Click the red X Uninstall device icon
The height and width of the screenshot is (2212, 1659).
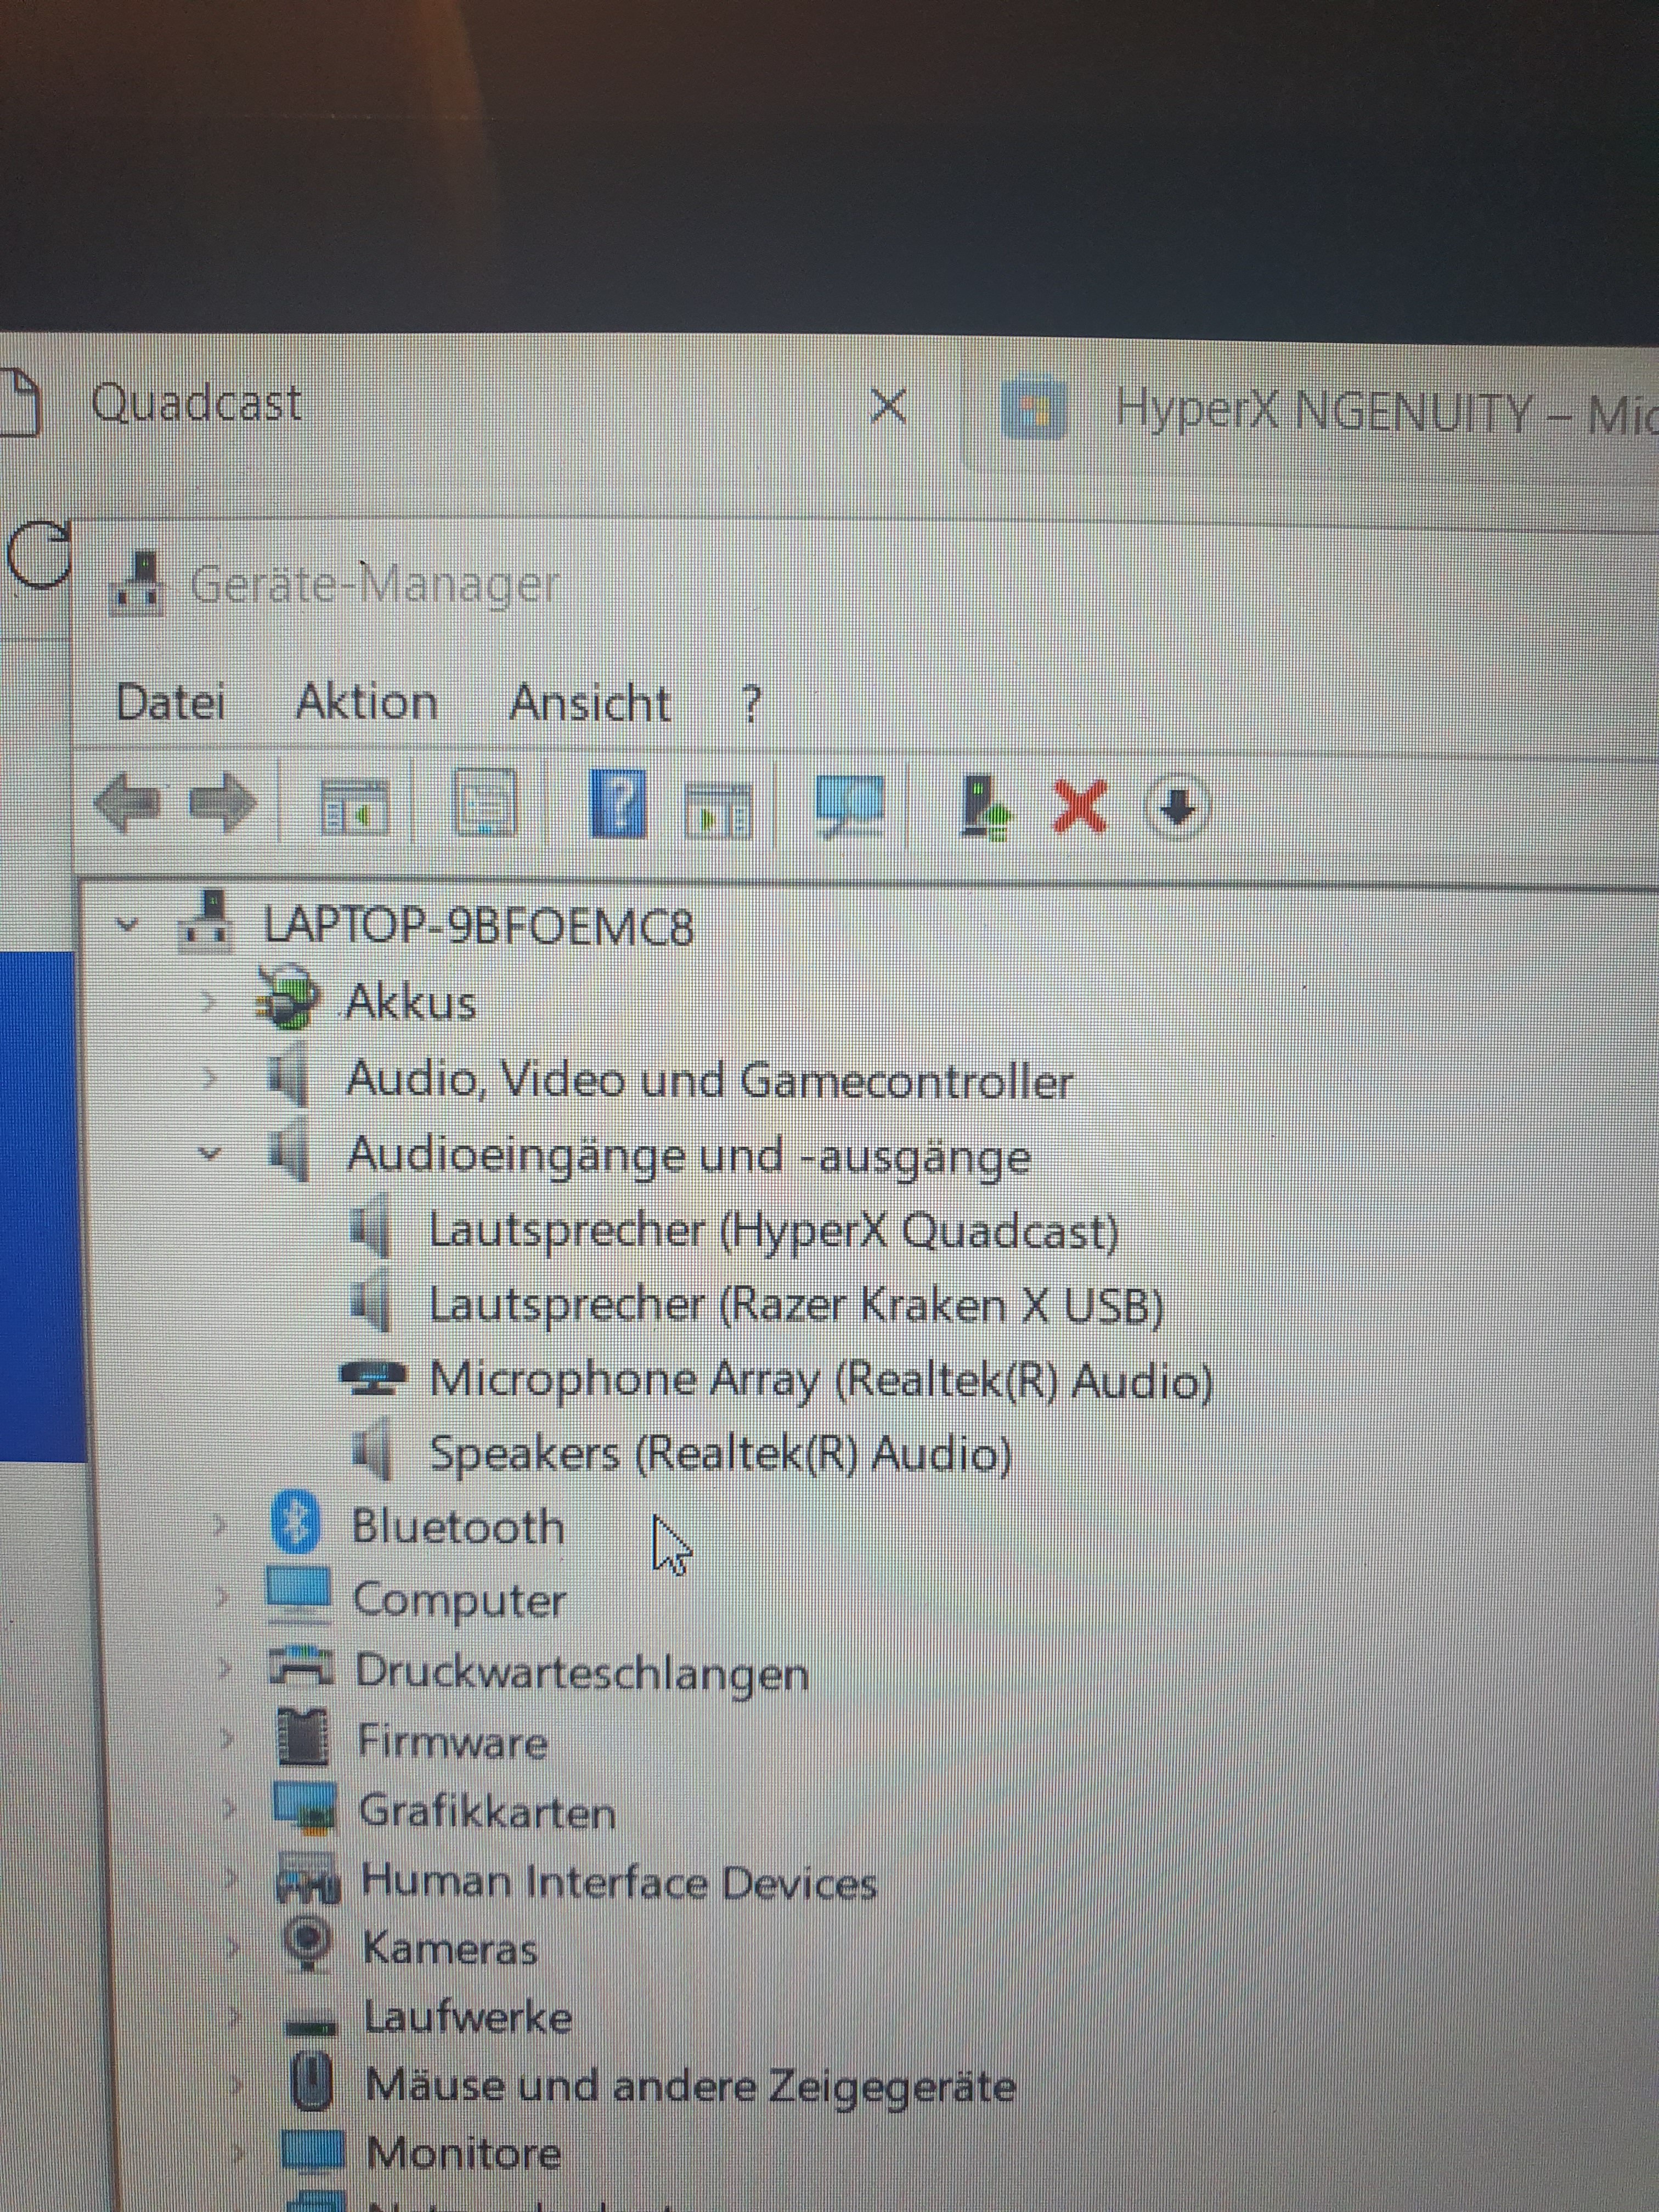[1080, 806]
